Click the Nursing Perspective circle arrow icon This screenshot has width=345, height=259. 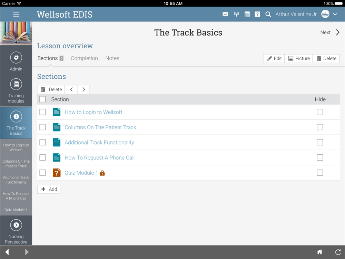[x=16, y=225]
